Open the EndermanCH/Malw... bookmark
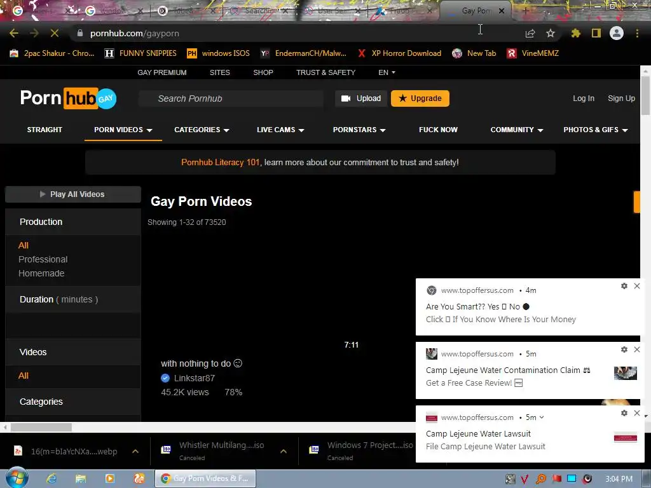Viewport: 651px width, 488px height. [x=303, y=53]
